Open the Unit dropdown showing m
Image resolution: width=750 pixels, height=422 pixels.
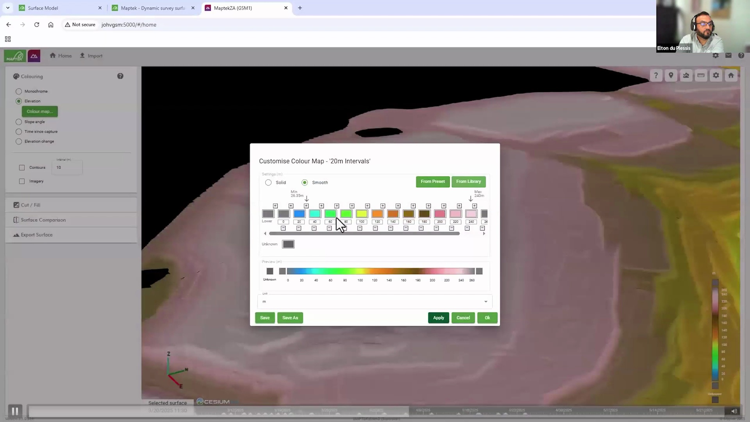(x=375, y=302)
